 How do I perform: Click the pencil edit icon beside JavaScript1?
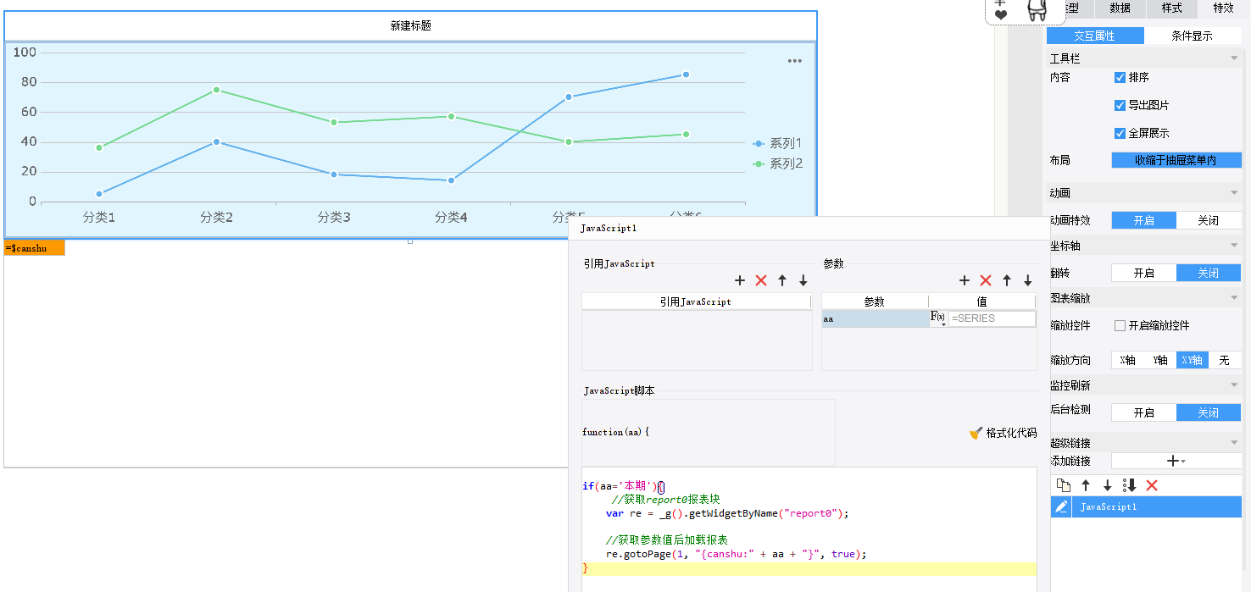click(1061, 506)
